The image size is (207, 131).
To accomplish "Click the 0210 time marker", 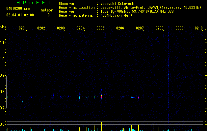I will [199, 28].
